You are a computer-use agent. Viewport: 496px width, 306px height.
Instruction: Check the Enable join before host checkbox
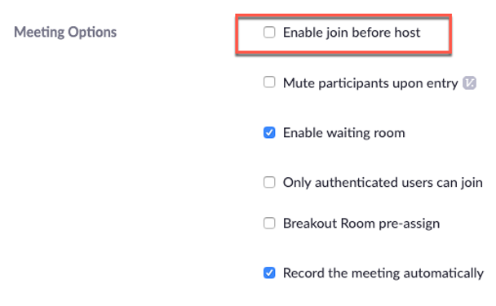pos(269,33)
